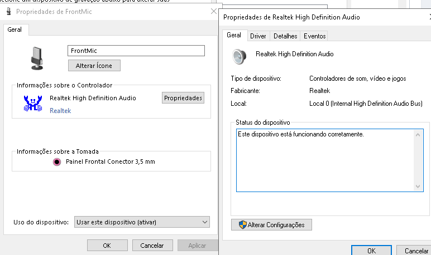The image size is (431, 255).
Task: Switch to the Eventos tab
Action: point(314,36)
